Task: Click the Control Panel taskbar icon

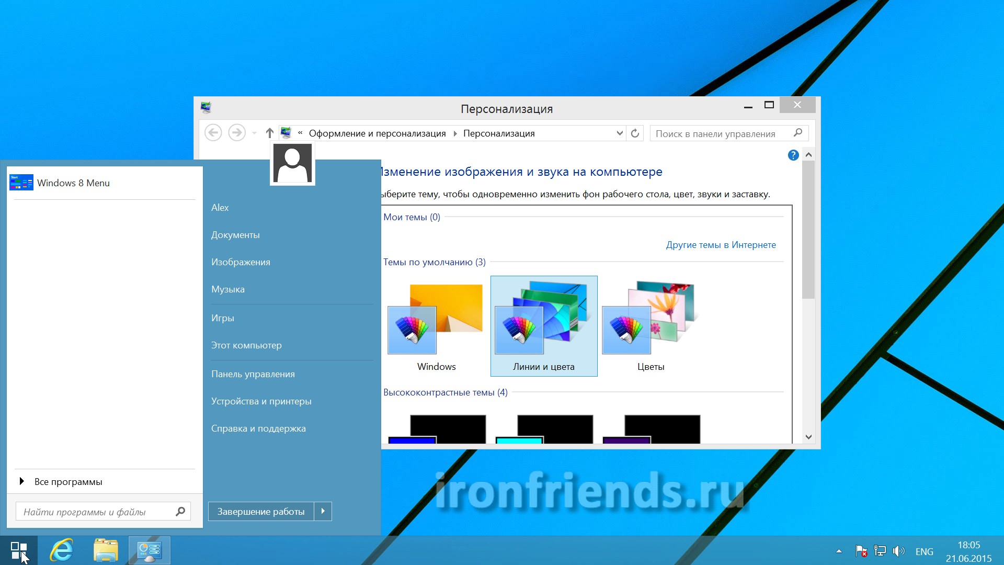Action: click(x=150, y=550)
